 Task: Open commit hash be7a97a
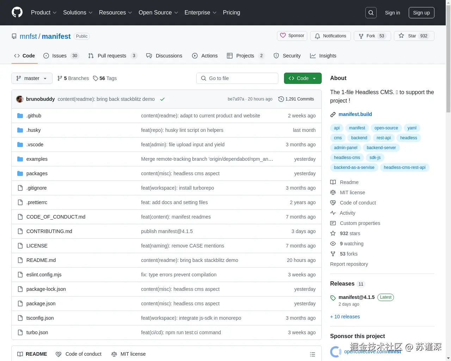click(x=236, y=99)
